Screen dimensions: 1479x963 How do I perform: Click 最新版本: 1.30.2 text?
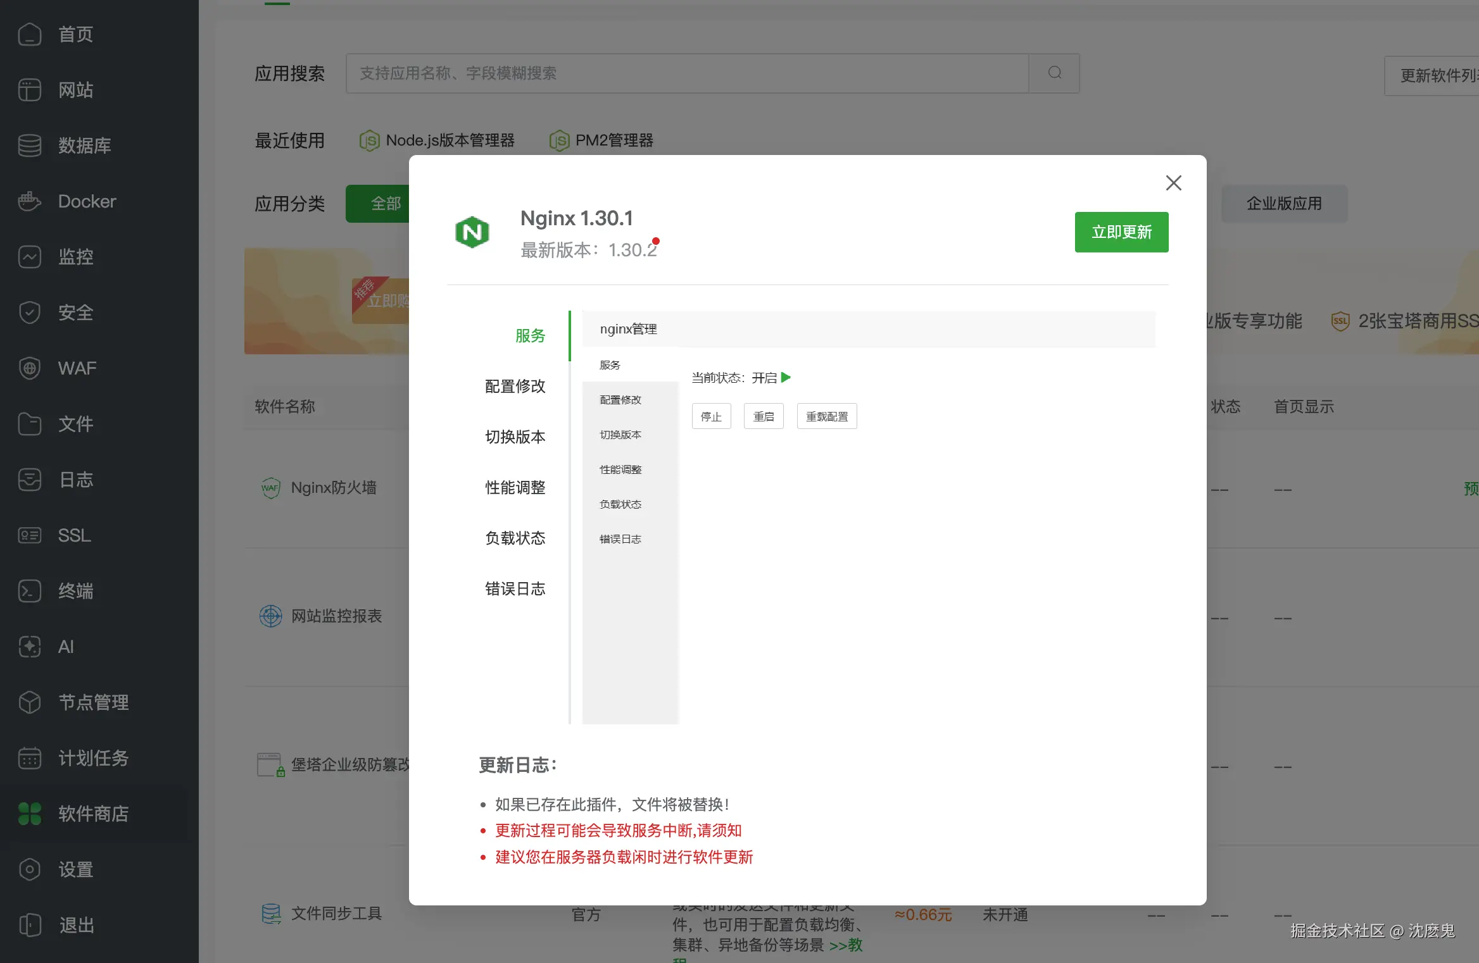589,250
